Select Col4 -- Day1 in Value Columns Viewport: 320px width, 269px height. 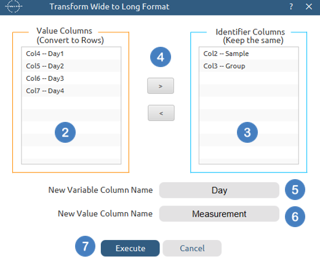[x=71, y=54]
